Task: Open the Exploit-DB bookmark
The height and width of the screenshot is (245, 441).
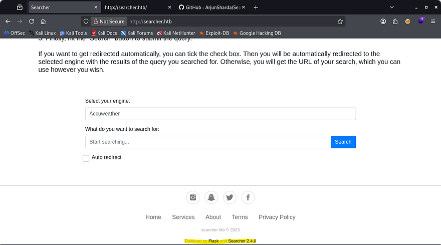Action: tap(216, 33)
